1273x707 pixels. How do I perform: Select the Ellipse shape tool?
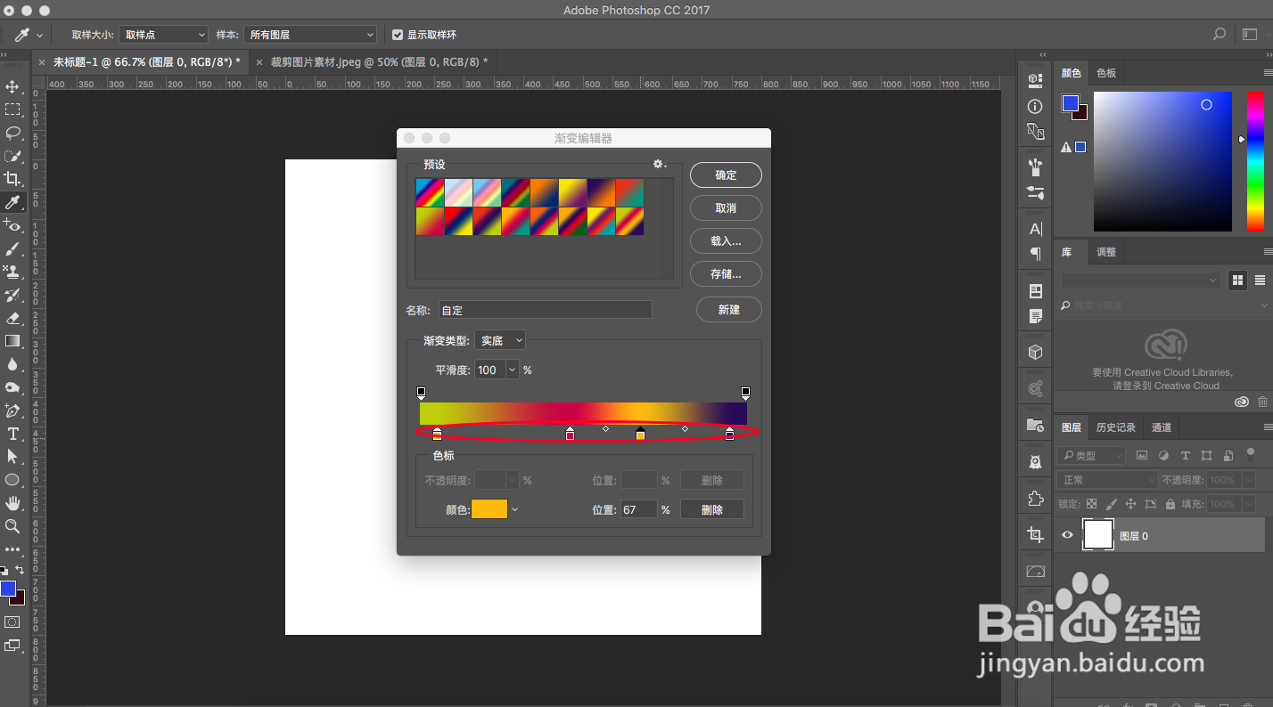pos(12,479)
